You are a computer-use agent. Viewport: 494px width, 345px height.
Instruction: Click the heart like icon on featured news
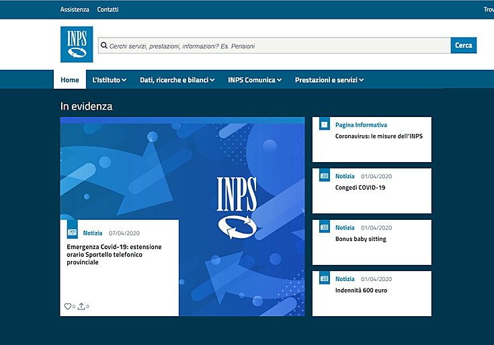tap(67, 306)
